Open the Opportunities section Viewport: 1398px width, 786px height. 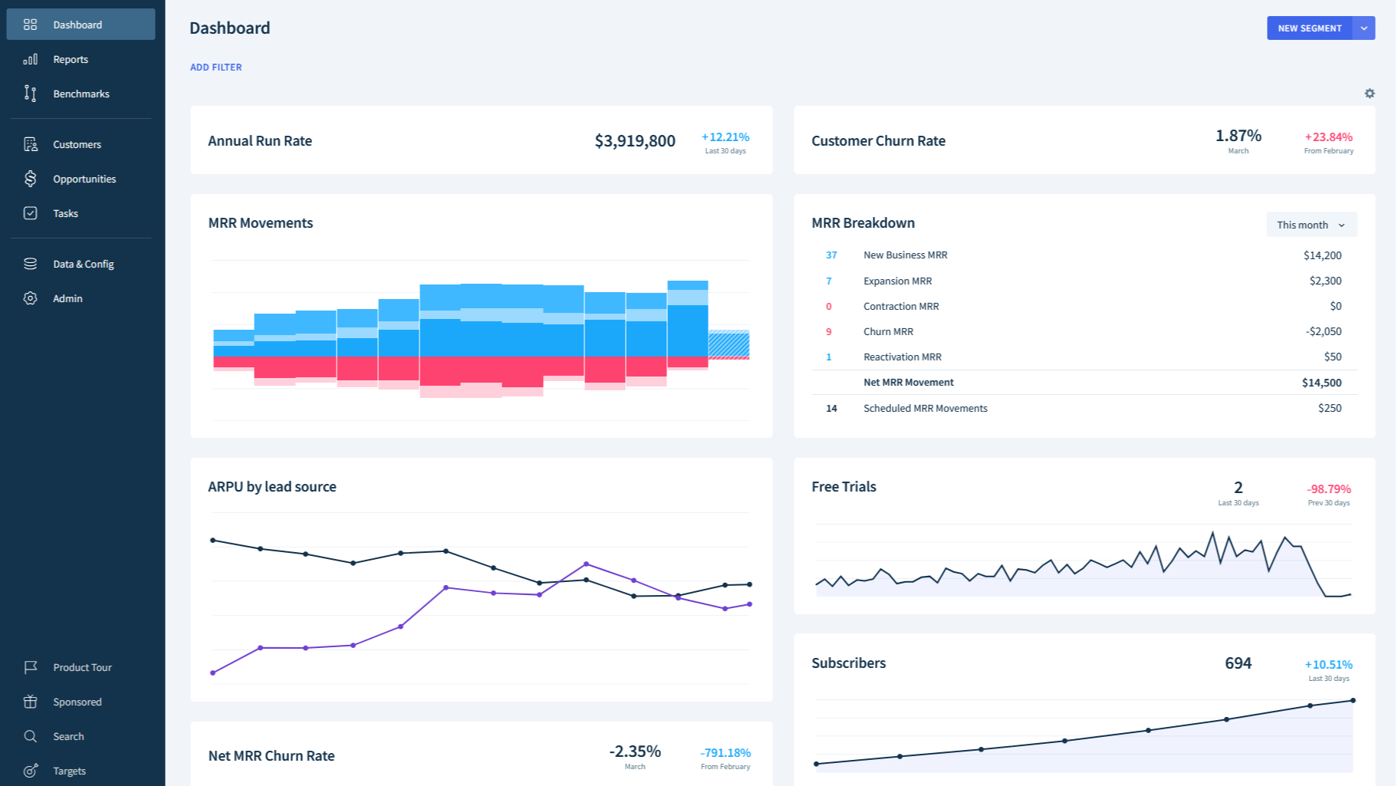(84, 179)
